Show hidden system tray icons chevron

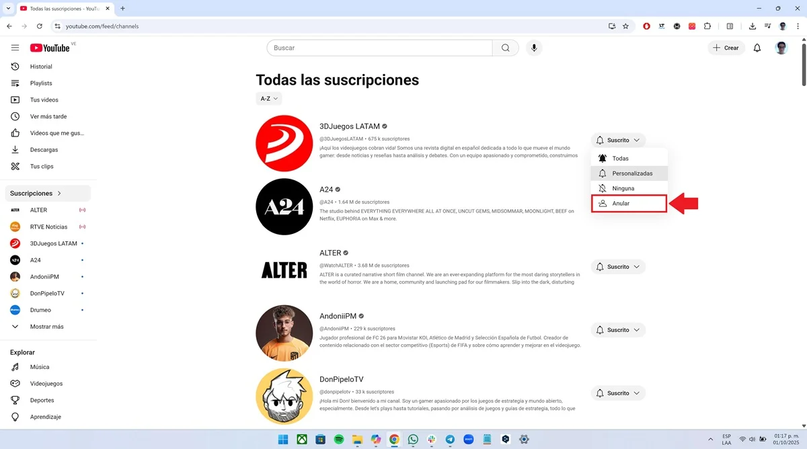[711, 439]
